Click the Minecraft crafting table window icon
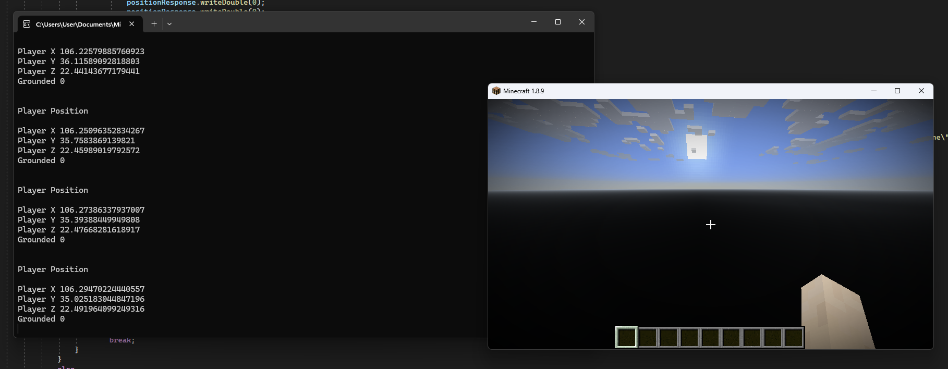 496,91
